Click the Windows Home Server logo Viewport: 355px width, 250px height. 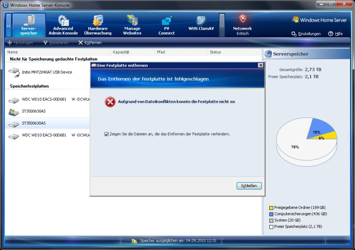pyautogui.click(x=319, y=20)
